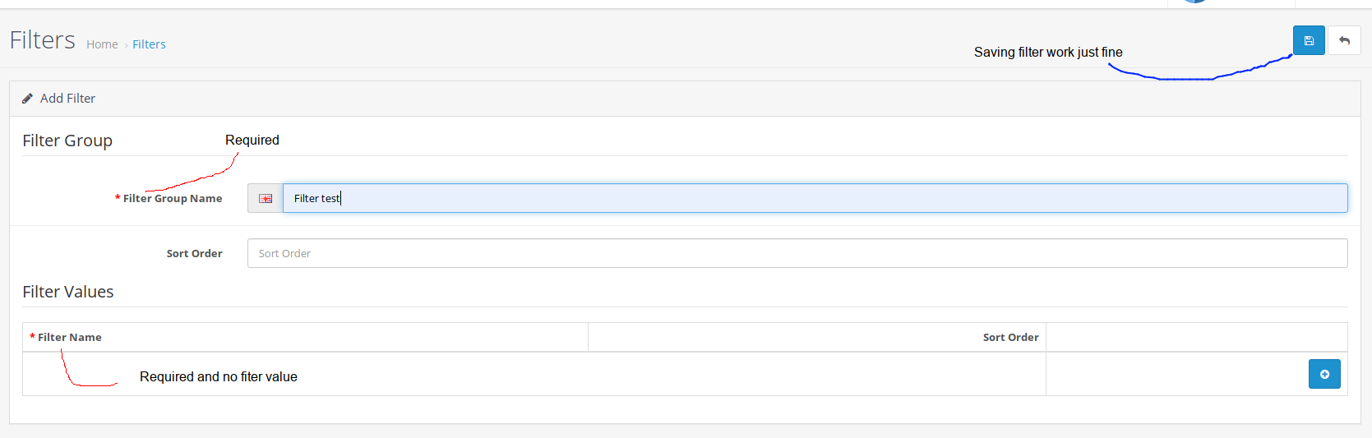The image size is (1372, 438).
Task: Add a filter value with the plus button
Action: (1324, 374)
